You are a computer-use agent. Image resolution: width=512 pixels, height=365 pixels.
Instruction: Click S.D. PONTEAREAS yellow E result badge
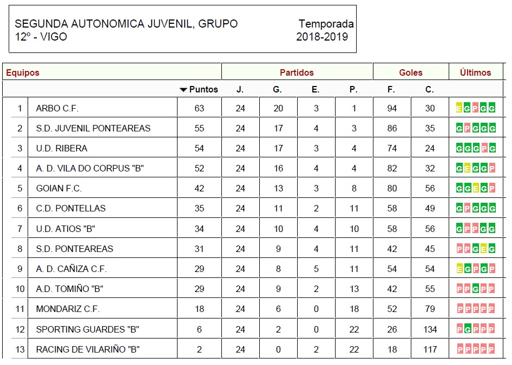(x=484, y=249)
